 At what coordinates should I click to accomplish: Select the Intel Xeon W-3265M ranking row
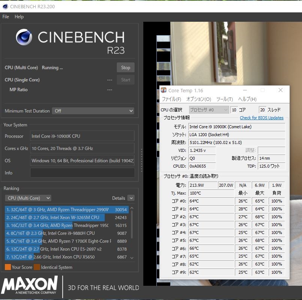[x=67, y=217]
